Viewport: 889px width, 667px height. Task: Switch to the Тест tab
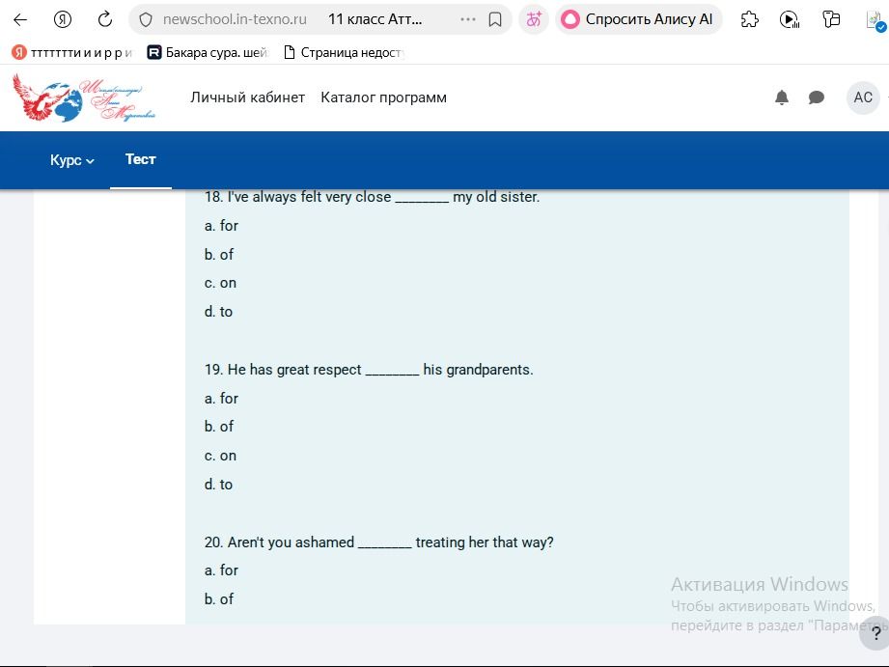141,159
